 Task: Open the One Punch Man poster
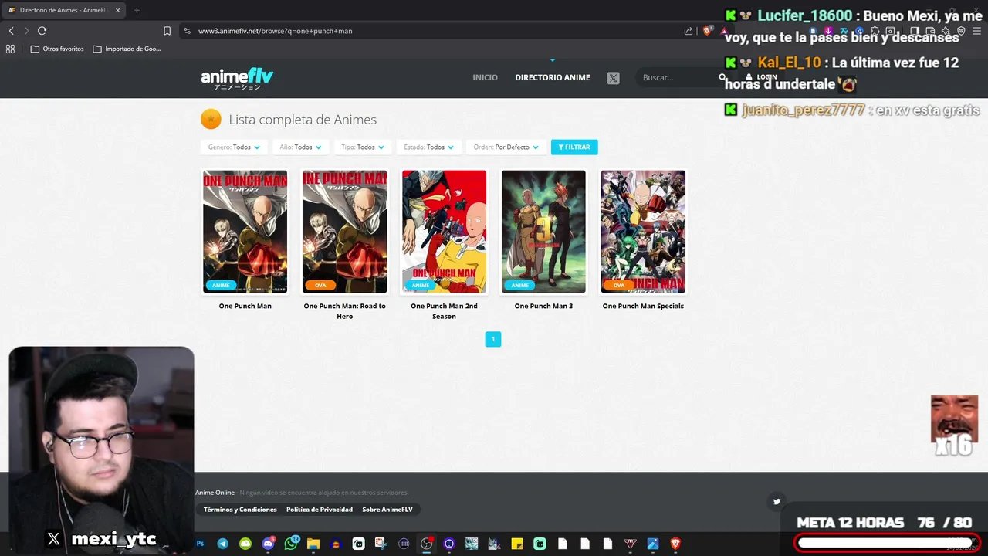coord(245,232)
